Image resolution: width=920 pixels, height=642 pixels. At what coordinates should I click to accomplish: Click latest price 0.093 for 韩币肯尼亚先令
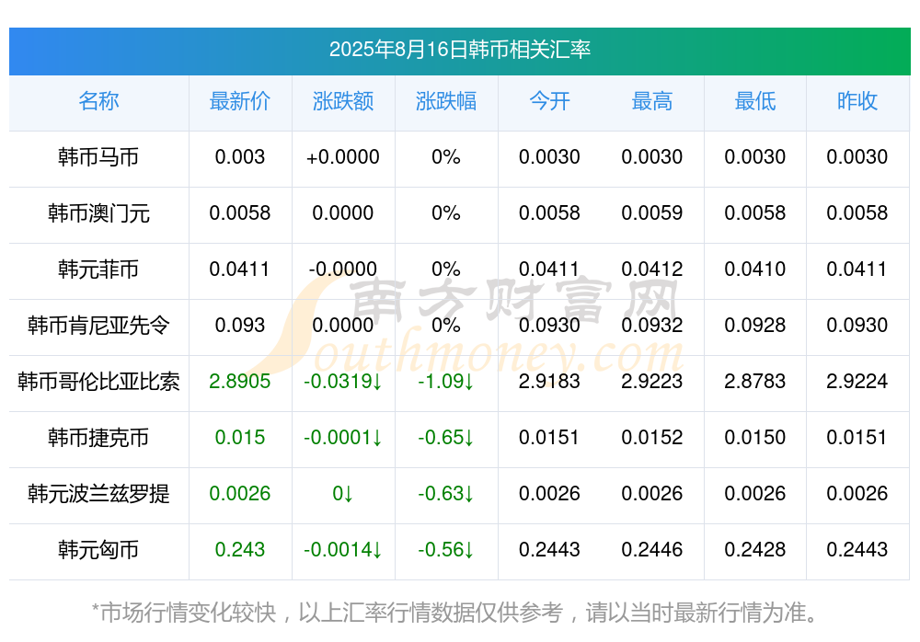coord(239,325)
